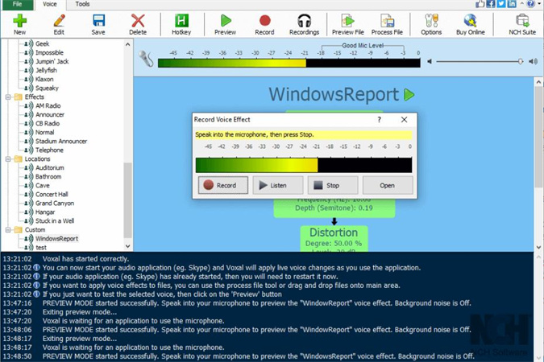Screen dimensions: 544x362
Task: Click the volume slider handle
Action: [521, 61]
